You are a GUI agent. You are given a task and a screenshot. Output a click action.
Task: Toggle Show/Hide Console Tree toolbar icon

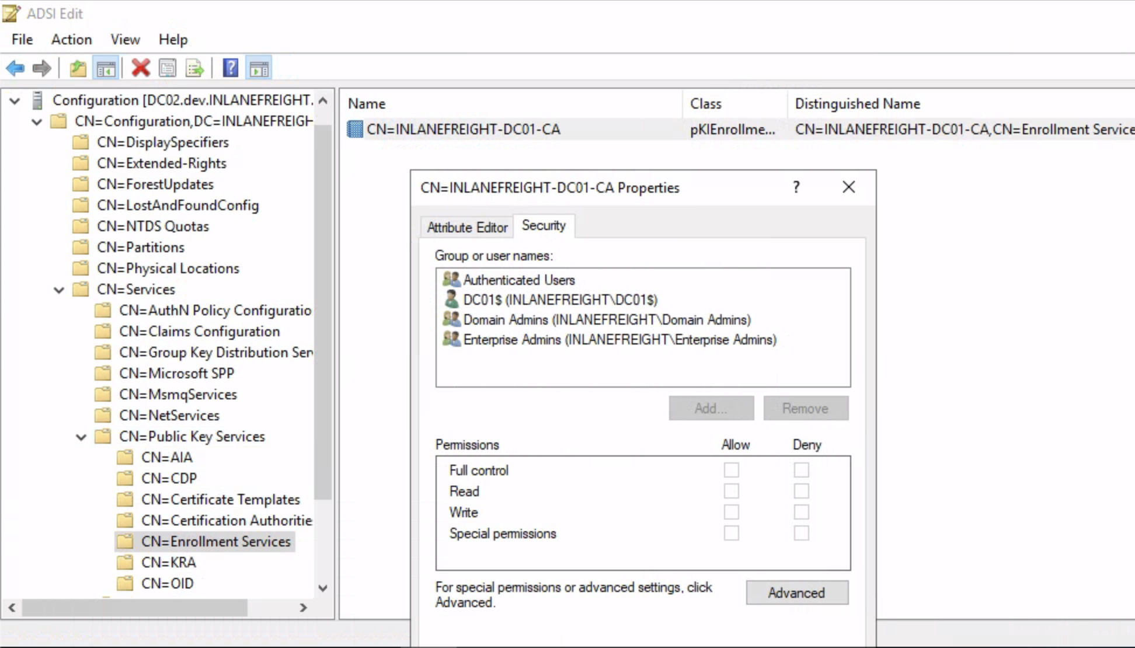pos(106,68)
